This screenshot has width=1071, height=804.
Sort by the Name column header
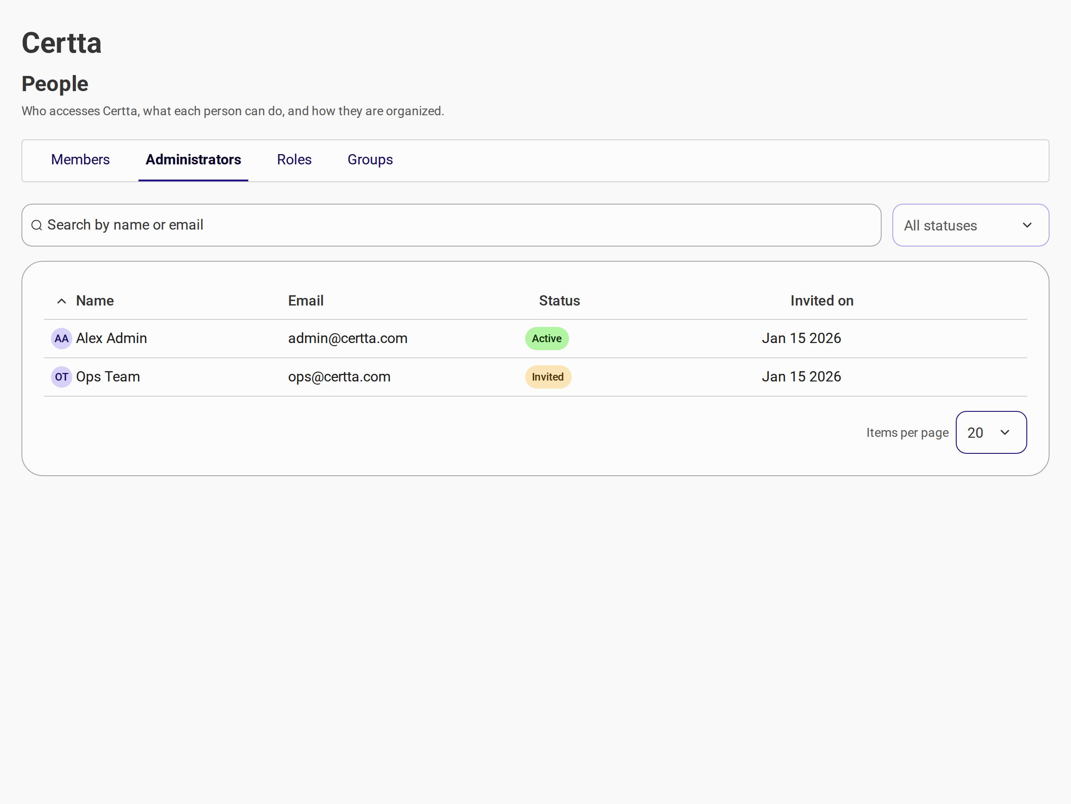pyautogui.click(x=95, y=301)
